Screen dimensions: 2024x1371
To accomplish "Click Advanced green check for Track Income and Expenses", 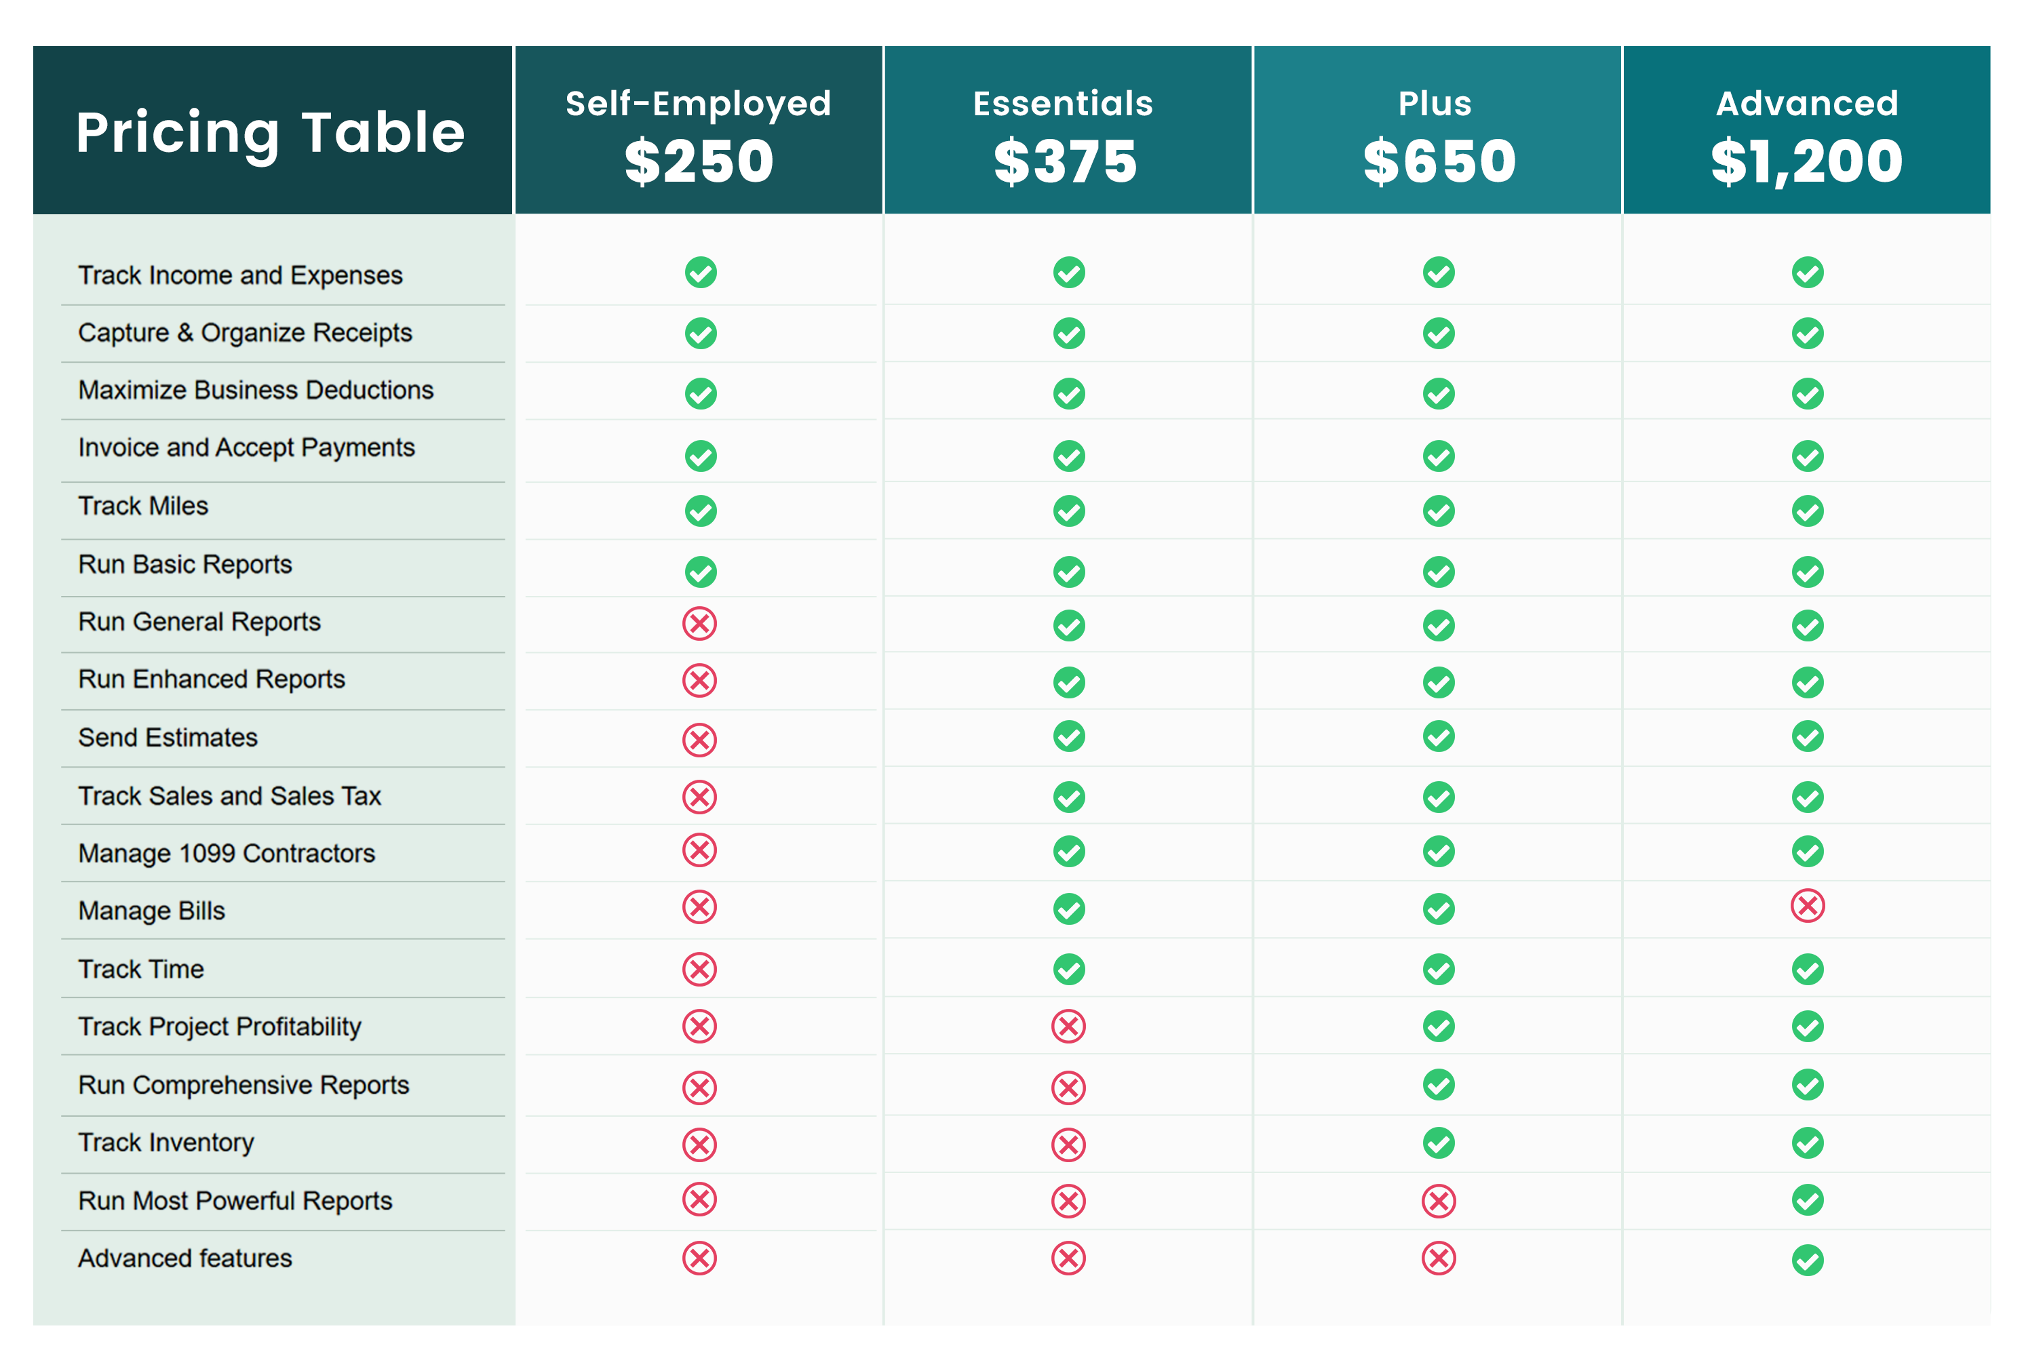I will pos(1807,273).
